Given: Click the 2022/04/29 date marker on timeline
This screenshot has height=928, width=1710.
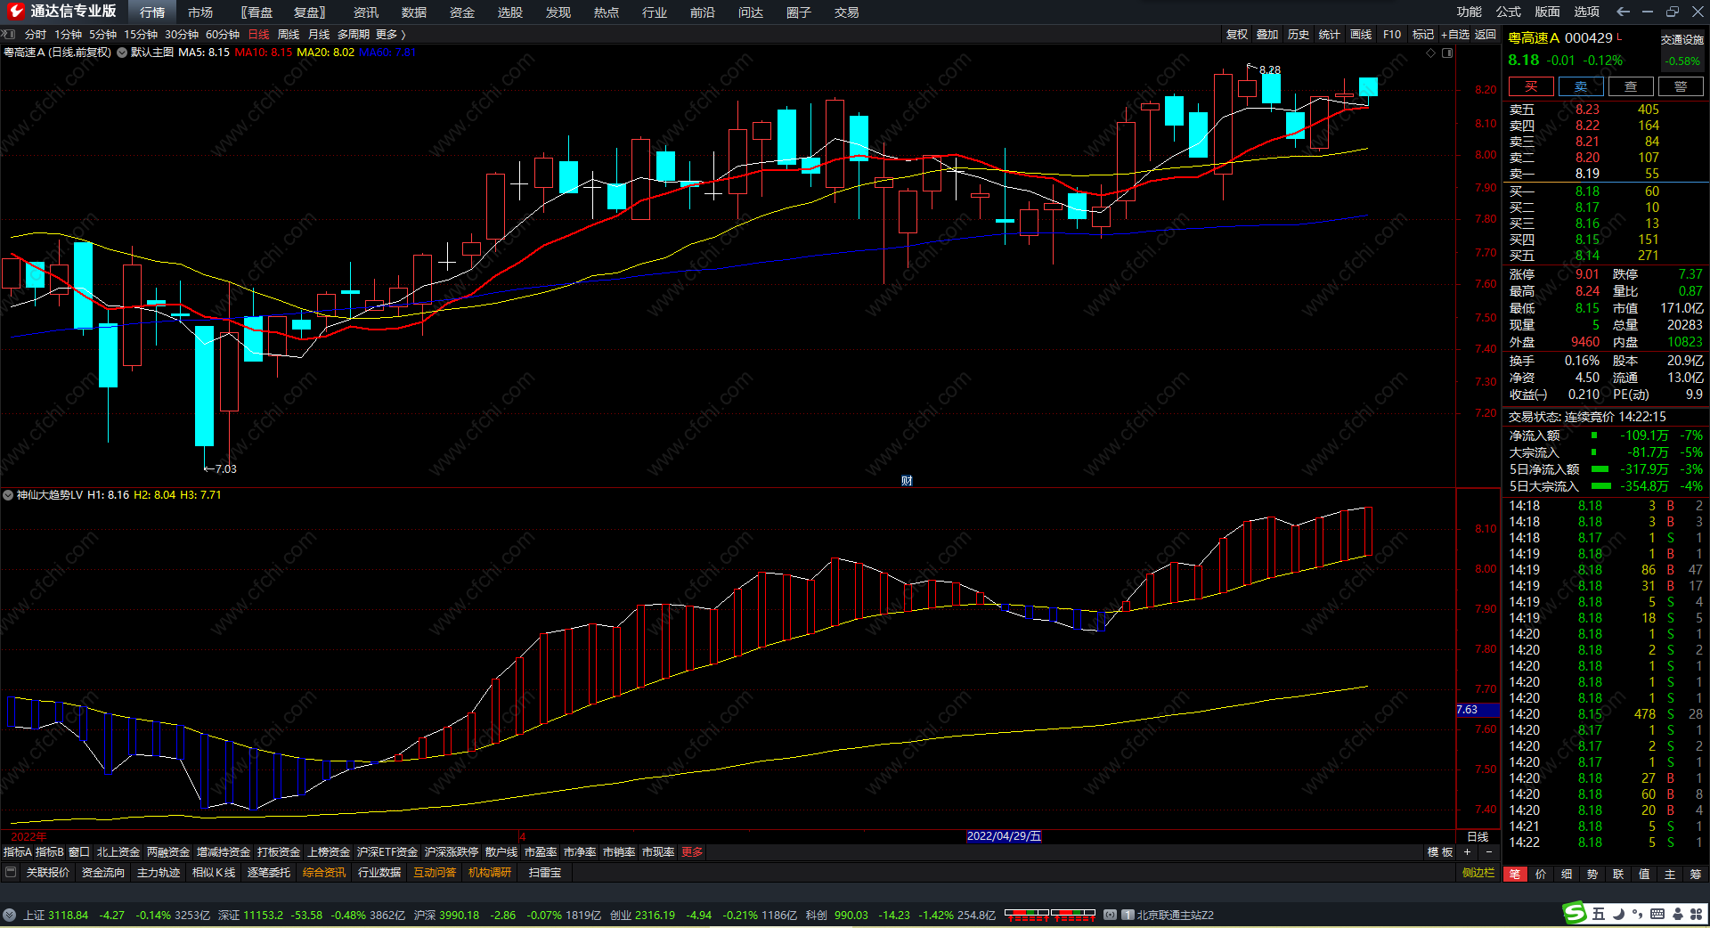Looking at the screenshot, I should click(x=1004, y=836).
